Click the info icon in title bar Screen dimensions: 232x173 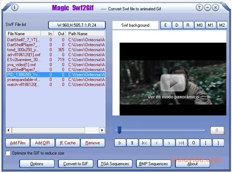coord(14,7)
